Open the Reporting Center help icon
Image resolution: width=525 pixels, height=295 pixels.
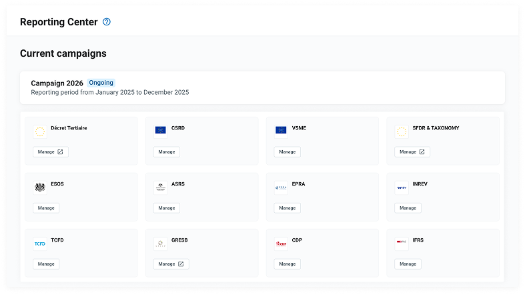pyautogui.click(x=107, y=22)
